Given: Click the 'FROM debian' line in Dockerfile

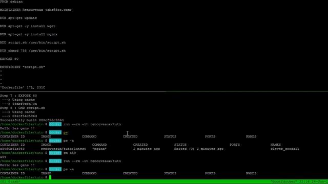Looking at the screenshot, I should click(11, 2).
